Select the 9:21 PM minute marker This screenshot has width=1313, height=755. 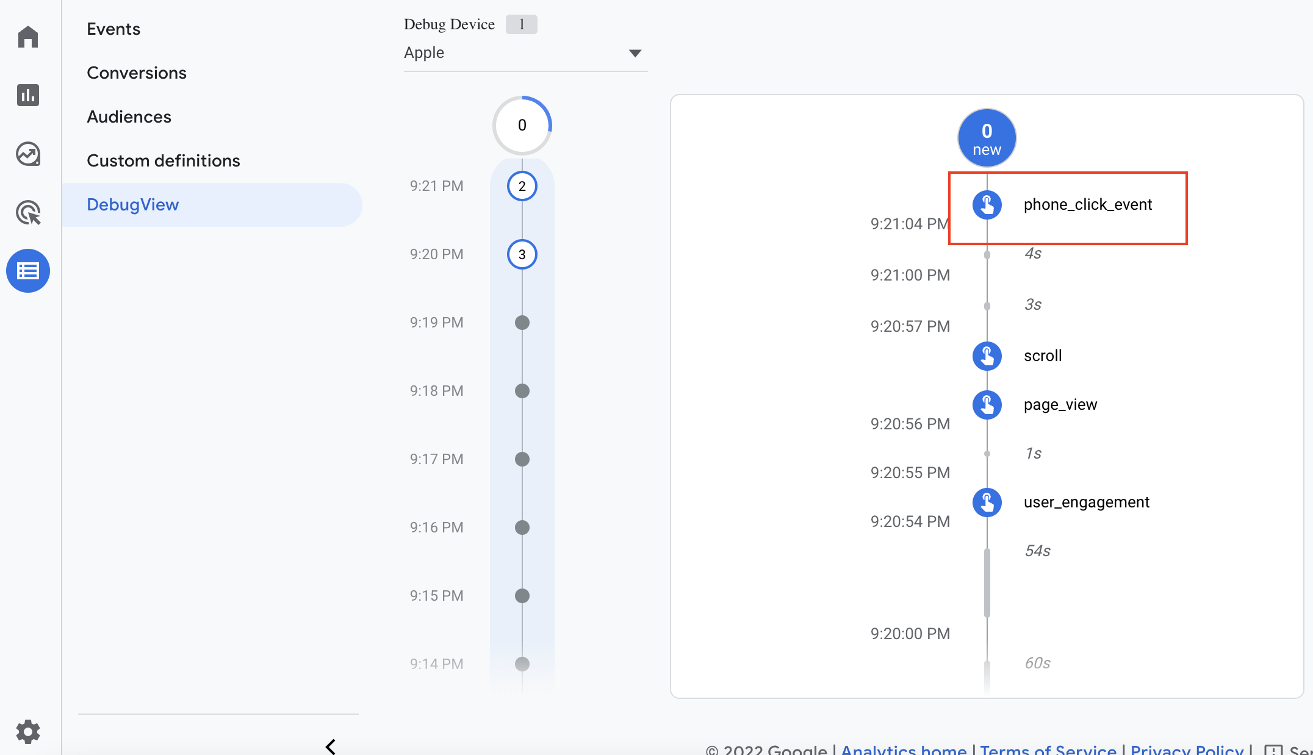[x=522, y=186]
